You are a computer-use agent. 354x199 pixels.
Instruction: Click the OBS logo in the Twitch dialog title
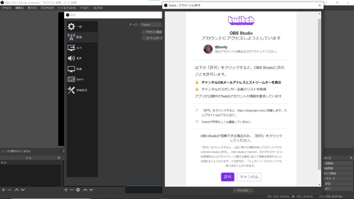pyautogui.click(x=166, y=5)
